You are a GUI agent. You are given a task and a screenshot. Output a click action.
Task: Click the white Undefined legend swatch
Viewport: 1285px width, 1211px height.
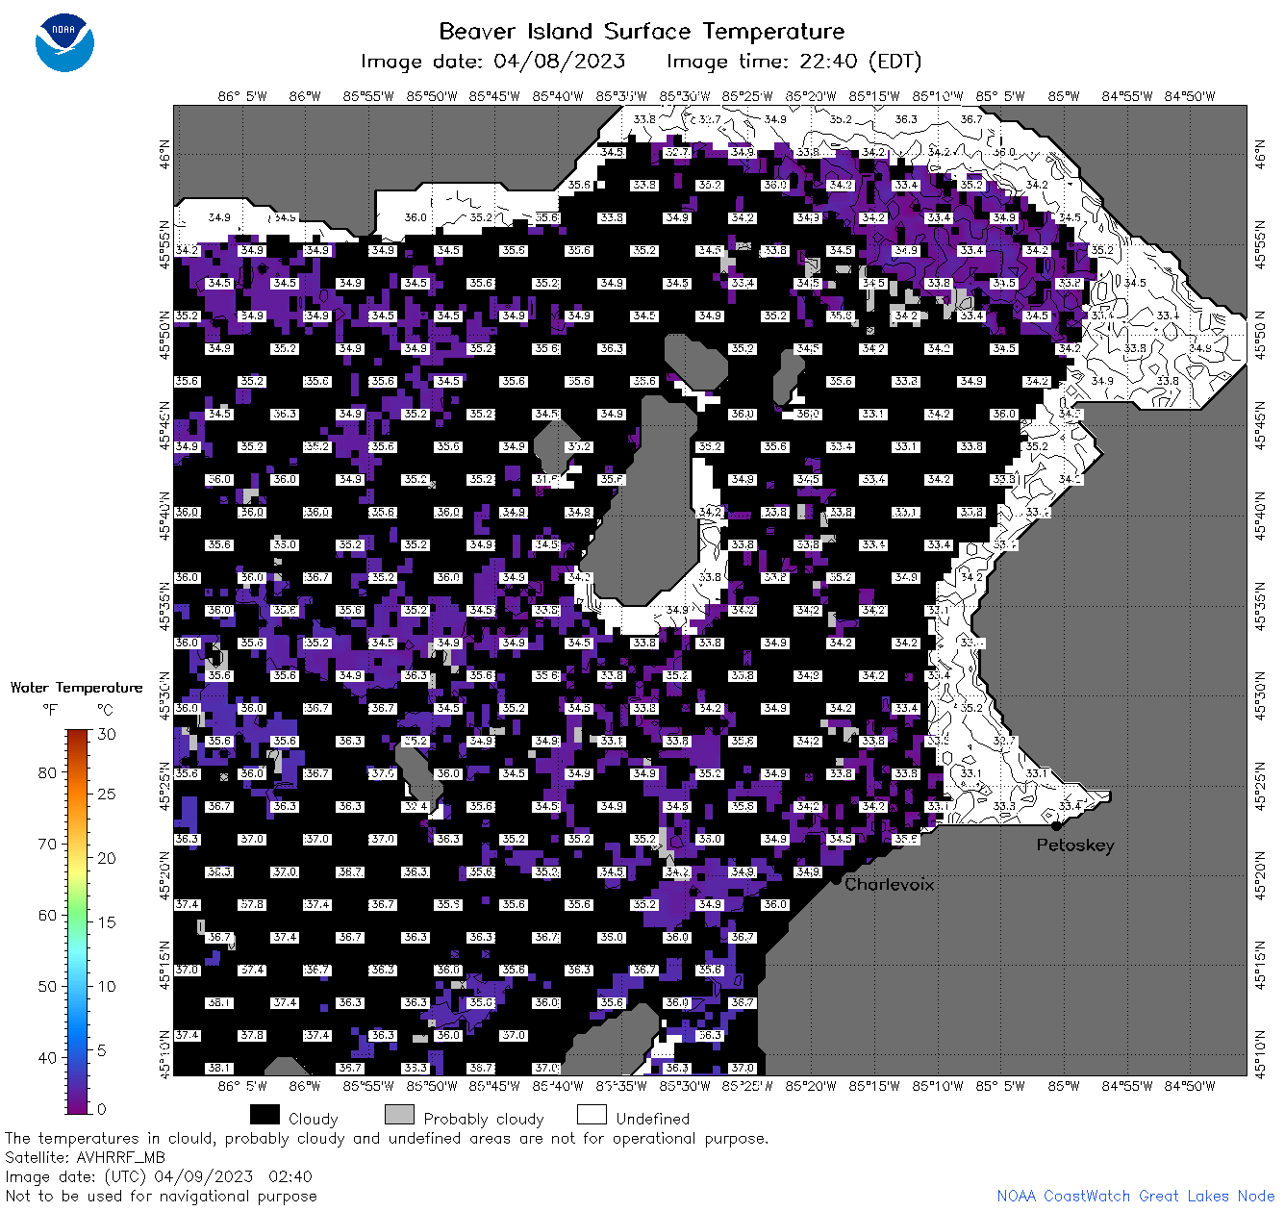tap(592, 1115)
